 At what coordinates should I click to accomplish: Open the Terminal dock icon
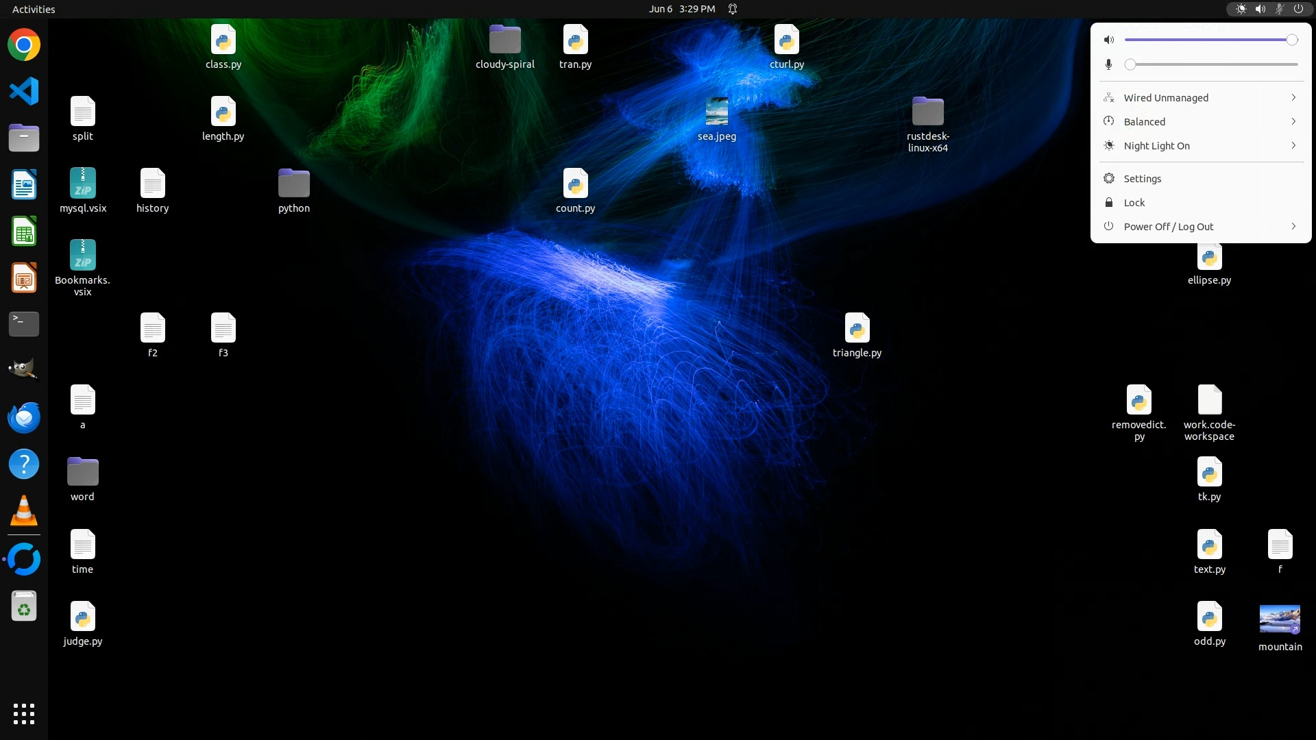[x=24, y=324]
